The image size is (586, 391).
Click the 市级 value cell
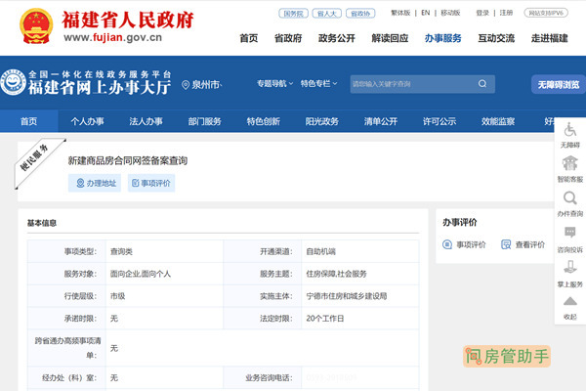point(164,296)
